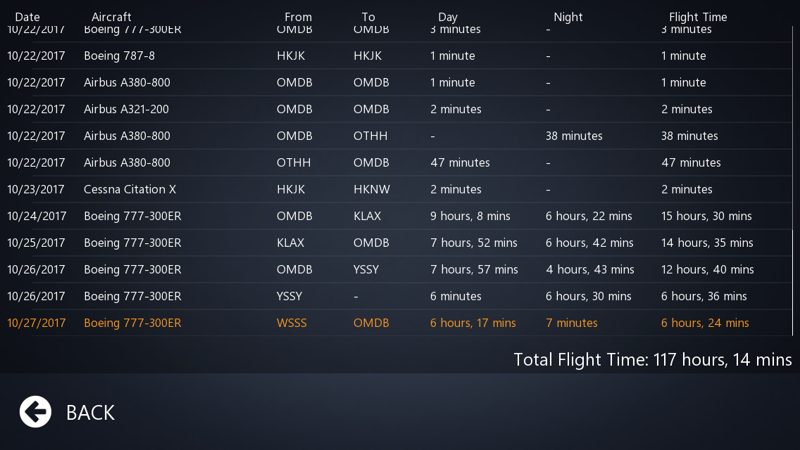
Task: Click the Flight Time column header
Action: pyautogui.click(x=698, y=17)
